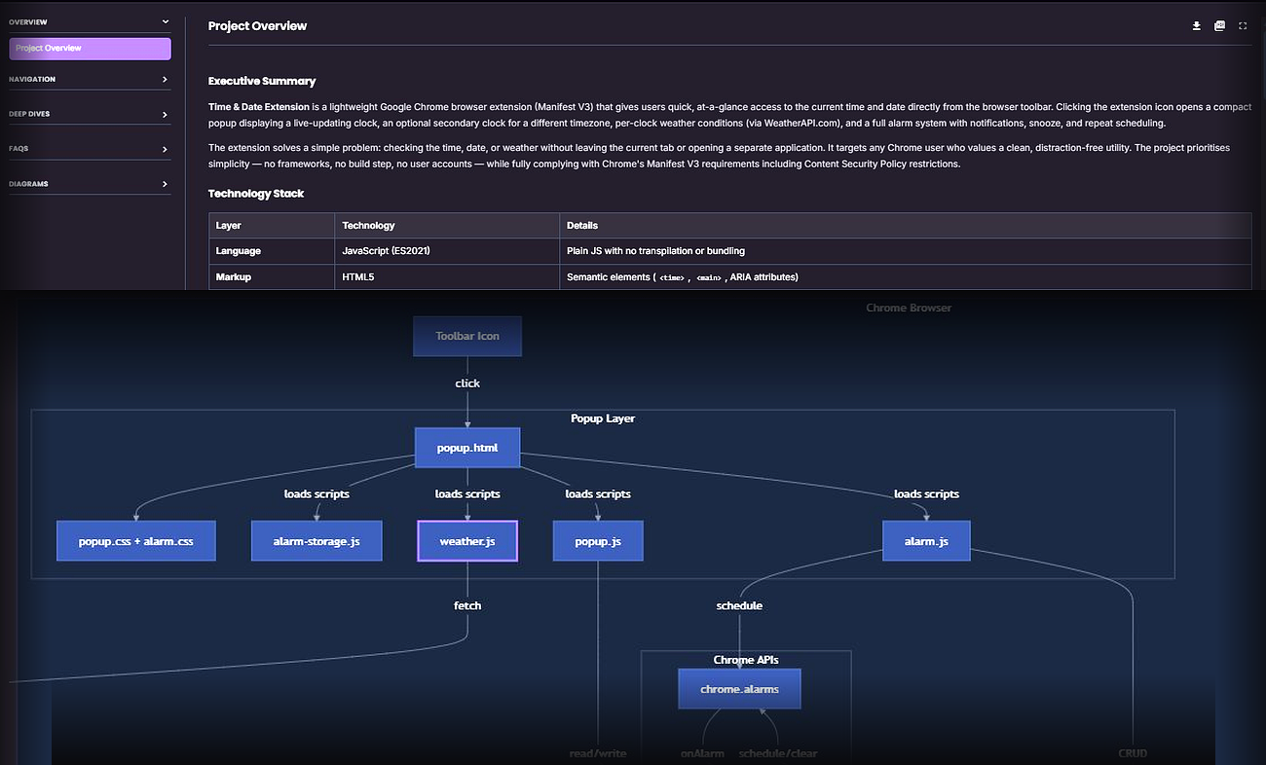Click the popup.js diagram node

(x=598, y=541)
